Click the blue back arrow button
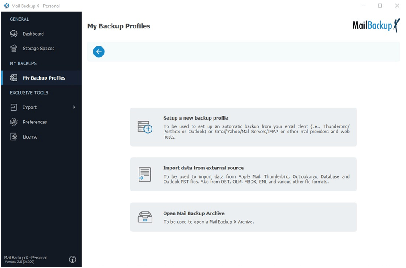The width and height of the screenshot is (406, 268). [99, 52]
